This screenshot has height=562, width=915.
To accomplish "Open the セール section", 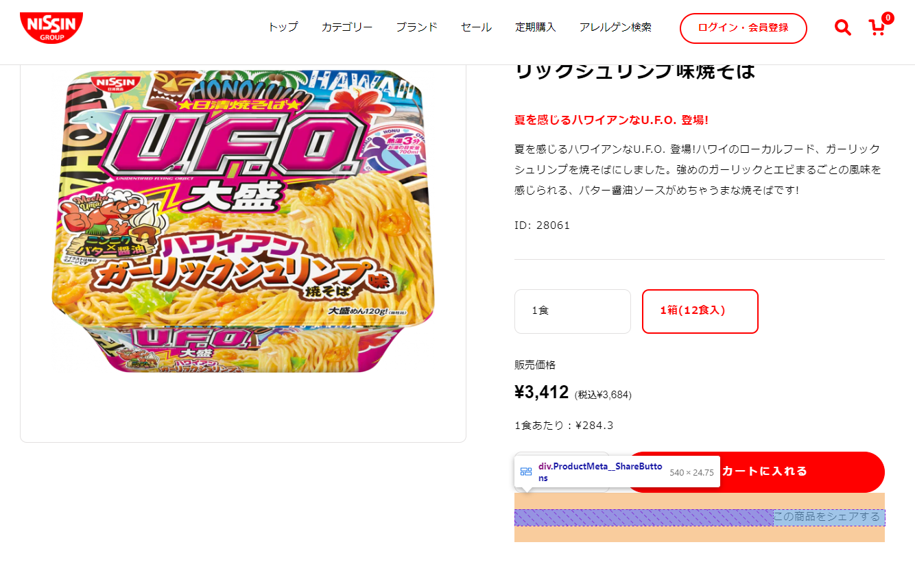I will point(476,27).
